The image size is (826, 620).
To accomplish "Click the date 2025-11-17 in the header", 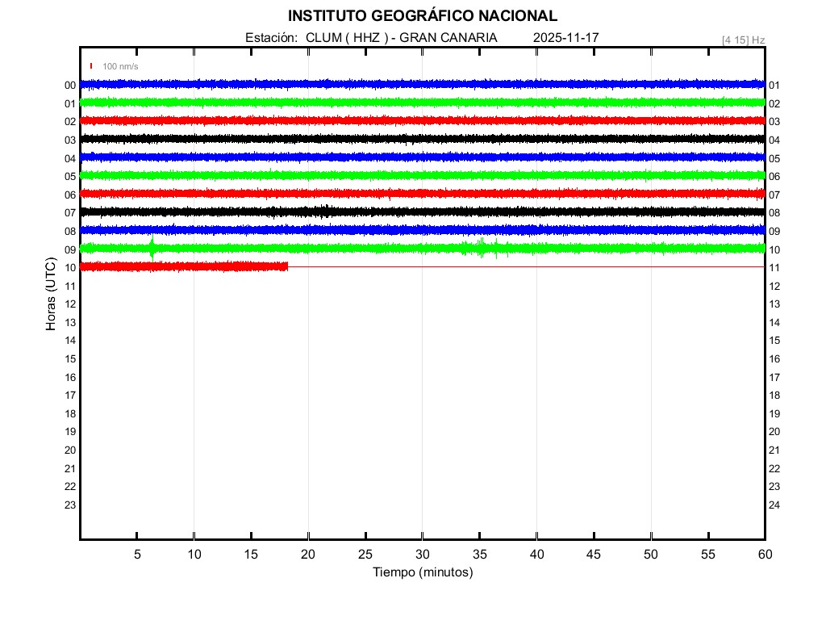I will (566, 38).
